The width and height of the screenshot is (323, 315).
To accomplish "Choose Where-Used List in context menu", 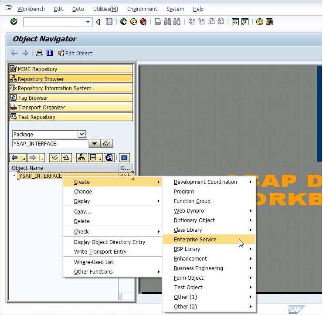I will 94,262.
